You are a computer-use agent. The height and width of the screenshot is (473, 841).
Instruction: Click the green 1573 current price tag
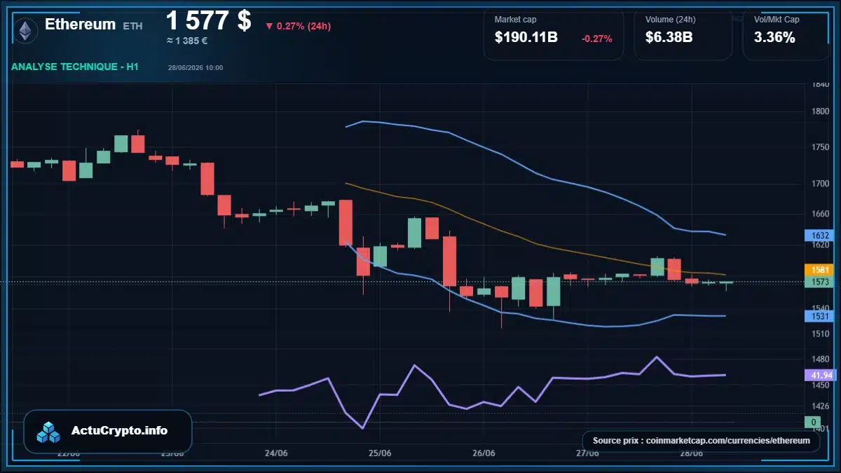coord(821,282)
